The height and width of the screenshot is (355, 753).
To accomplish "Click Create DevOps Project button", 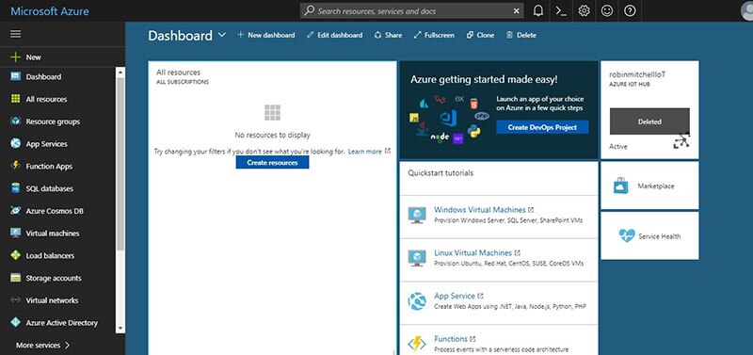I will [542, 127].
